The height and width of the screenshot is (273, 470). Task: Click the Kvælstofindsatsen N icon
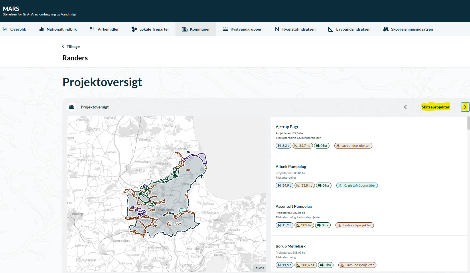[x=277, y=29]
